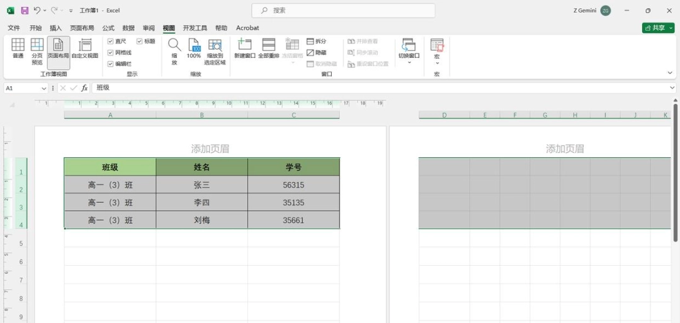Select cell containing 张三
The height and width of the screenshot is (323, 680).
(x=202, y=185)
